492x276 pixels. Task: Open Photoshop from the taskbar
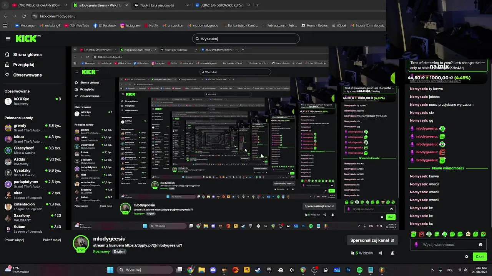point(348,270)
